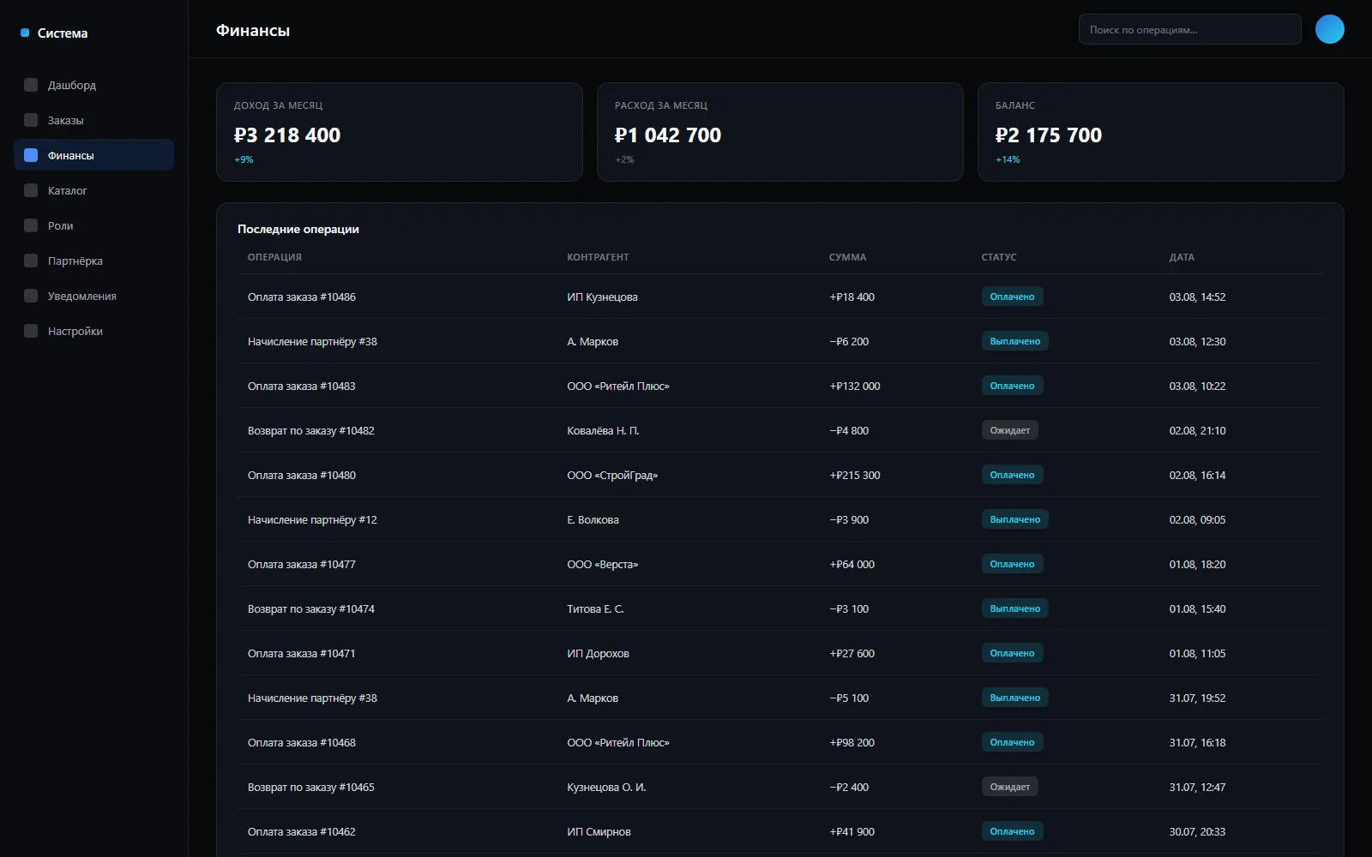Click the income change +9% label

click(244, 159)
